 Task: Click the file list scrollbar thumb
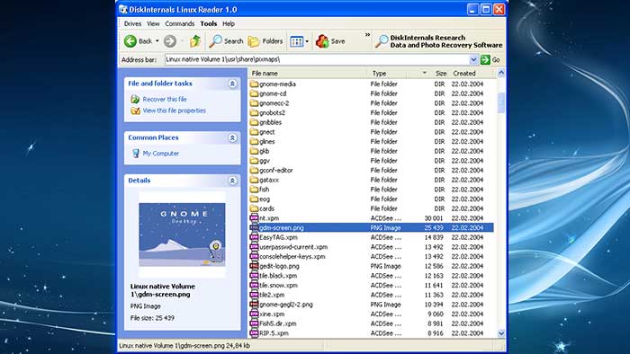coord(501,102)
